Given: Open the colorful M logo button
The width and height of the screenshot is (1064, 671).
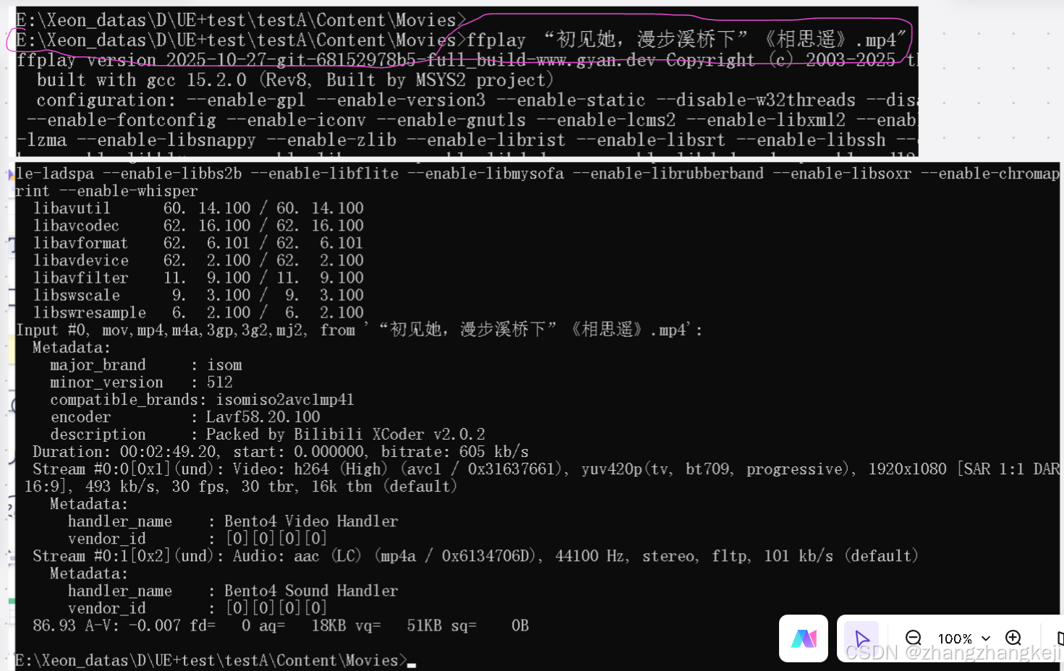Looking at the screenshot, I should pos(804,638).
